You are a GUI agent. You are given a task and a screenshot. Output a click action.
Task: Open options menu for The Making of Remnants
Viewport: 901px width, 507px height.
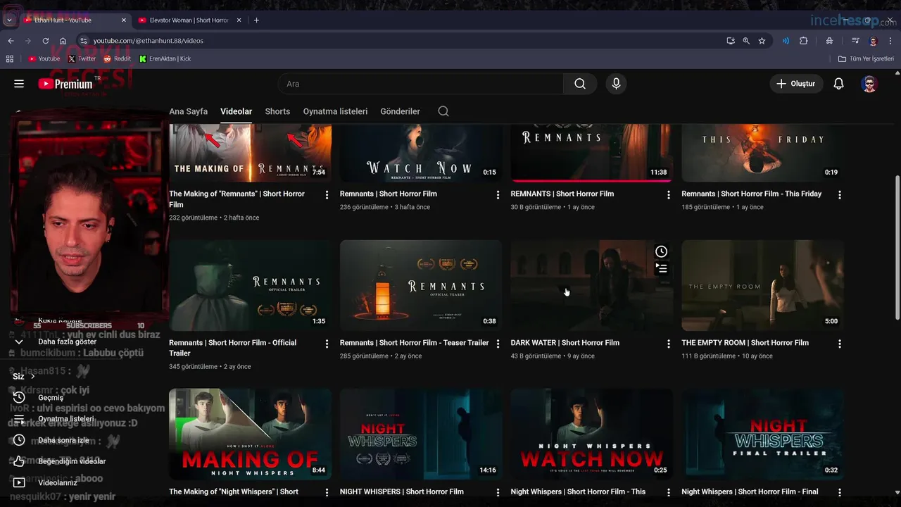point(327,195)
